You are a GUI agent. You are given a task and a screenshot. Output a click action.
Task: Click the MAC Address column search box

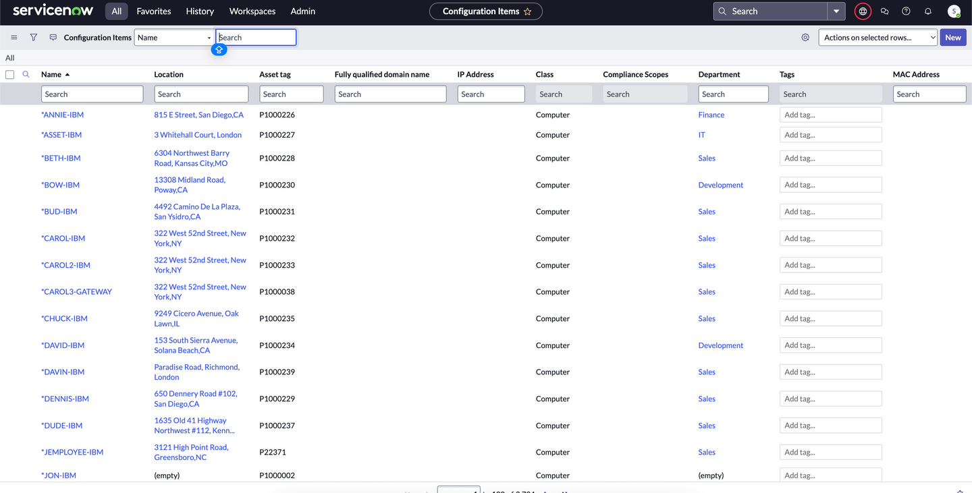tap(929, 94)
